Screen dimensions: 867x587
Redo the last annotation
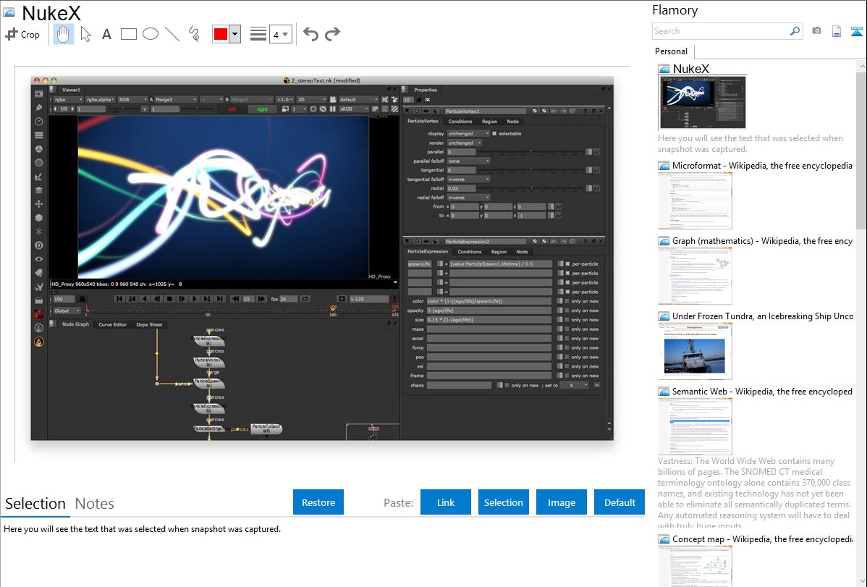coord(332,34)
